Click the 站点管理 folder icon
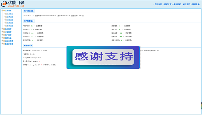The image size is (202, 115). pyautogui.click(x=4, y=29)
